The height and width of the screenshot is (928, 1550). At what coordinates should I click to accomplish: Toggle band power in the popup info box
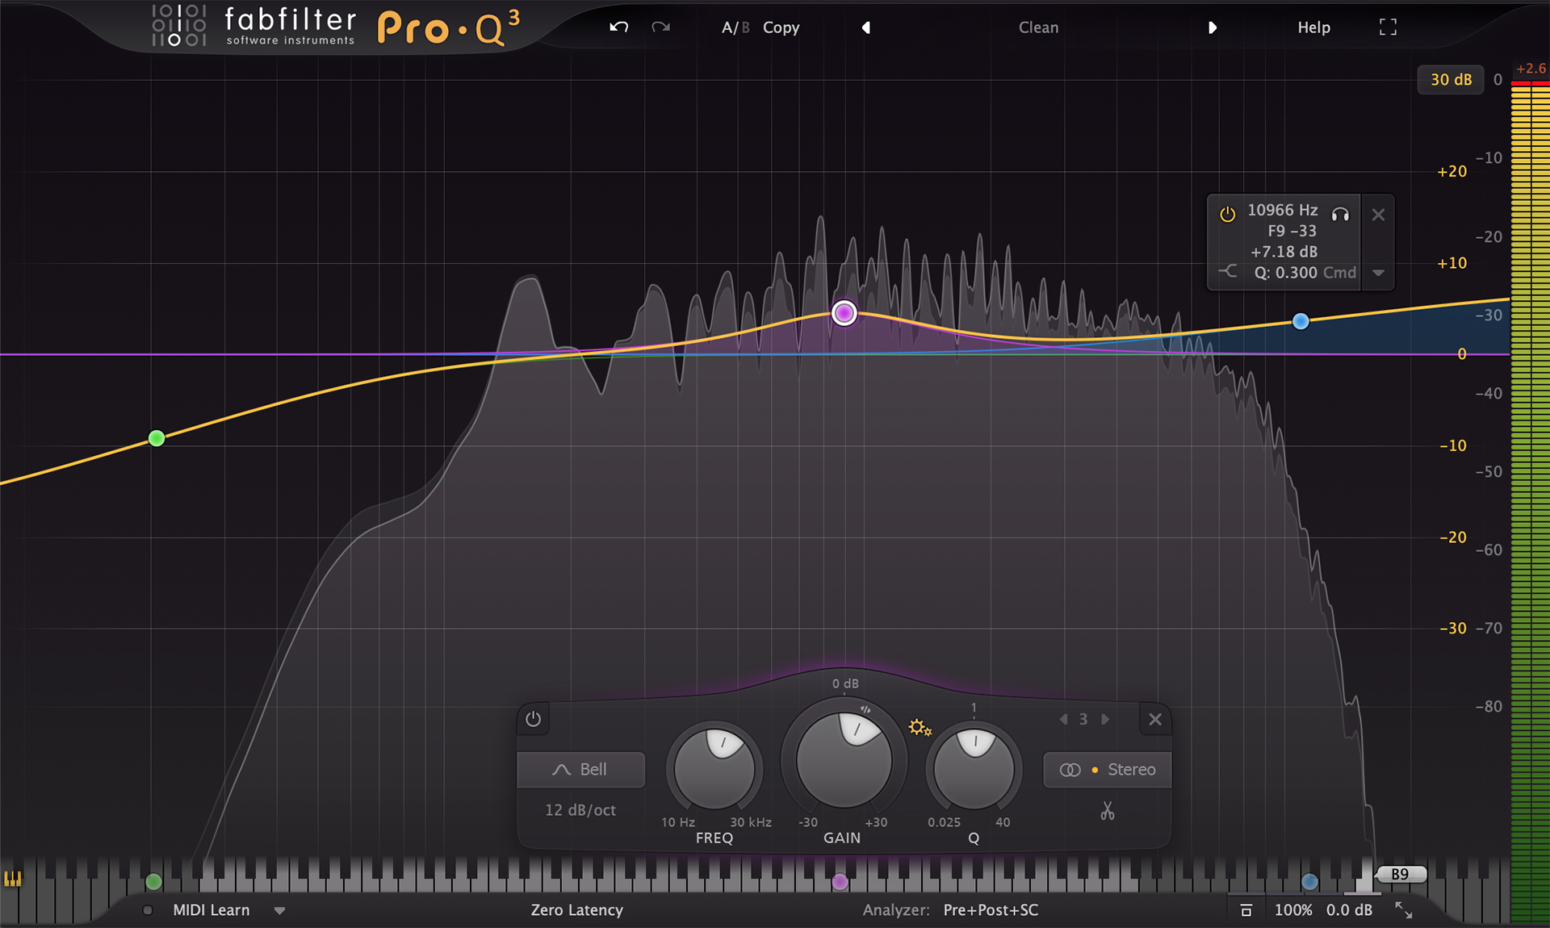1227,215
